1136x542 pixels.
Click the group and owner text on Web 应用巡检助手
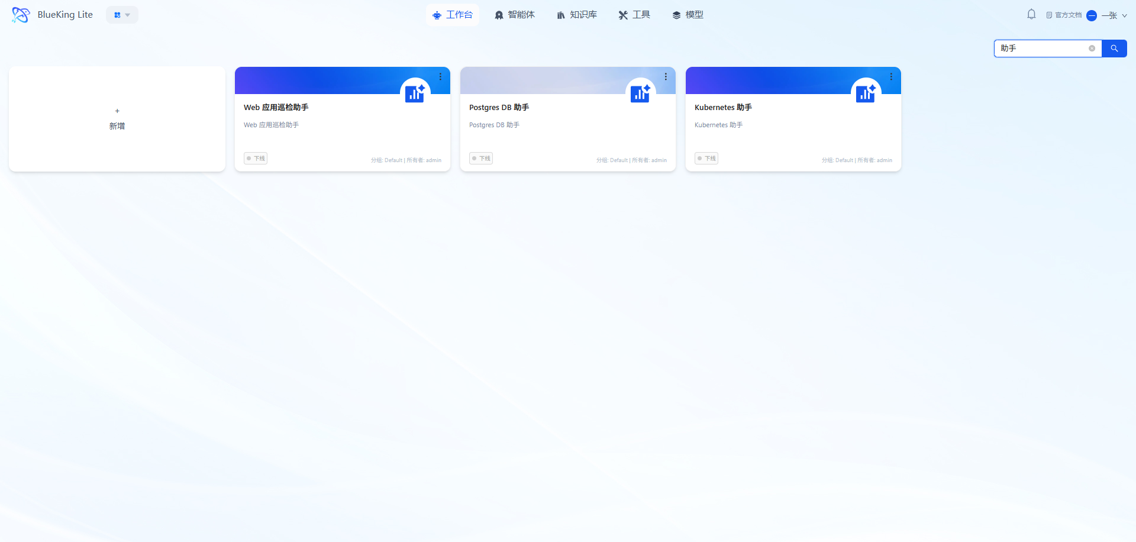pos(406,160)
